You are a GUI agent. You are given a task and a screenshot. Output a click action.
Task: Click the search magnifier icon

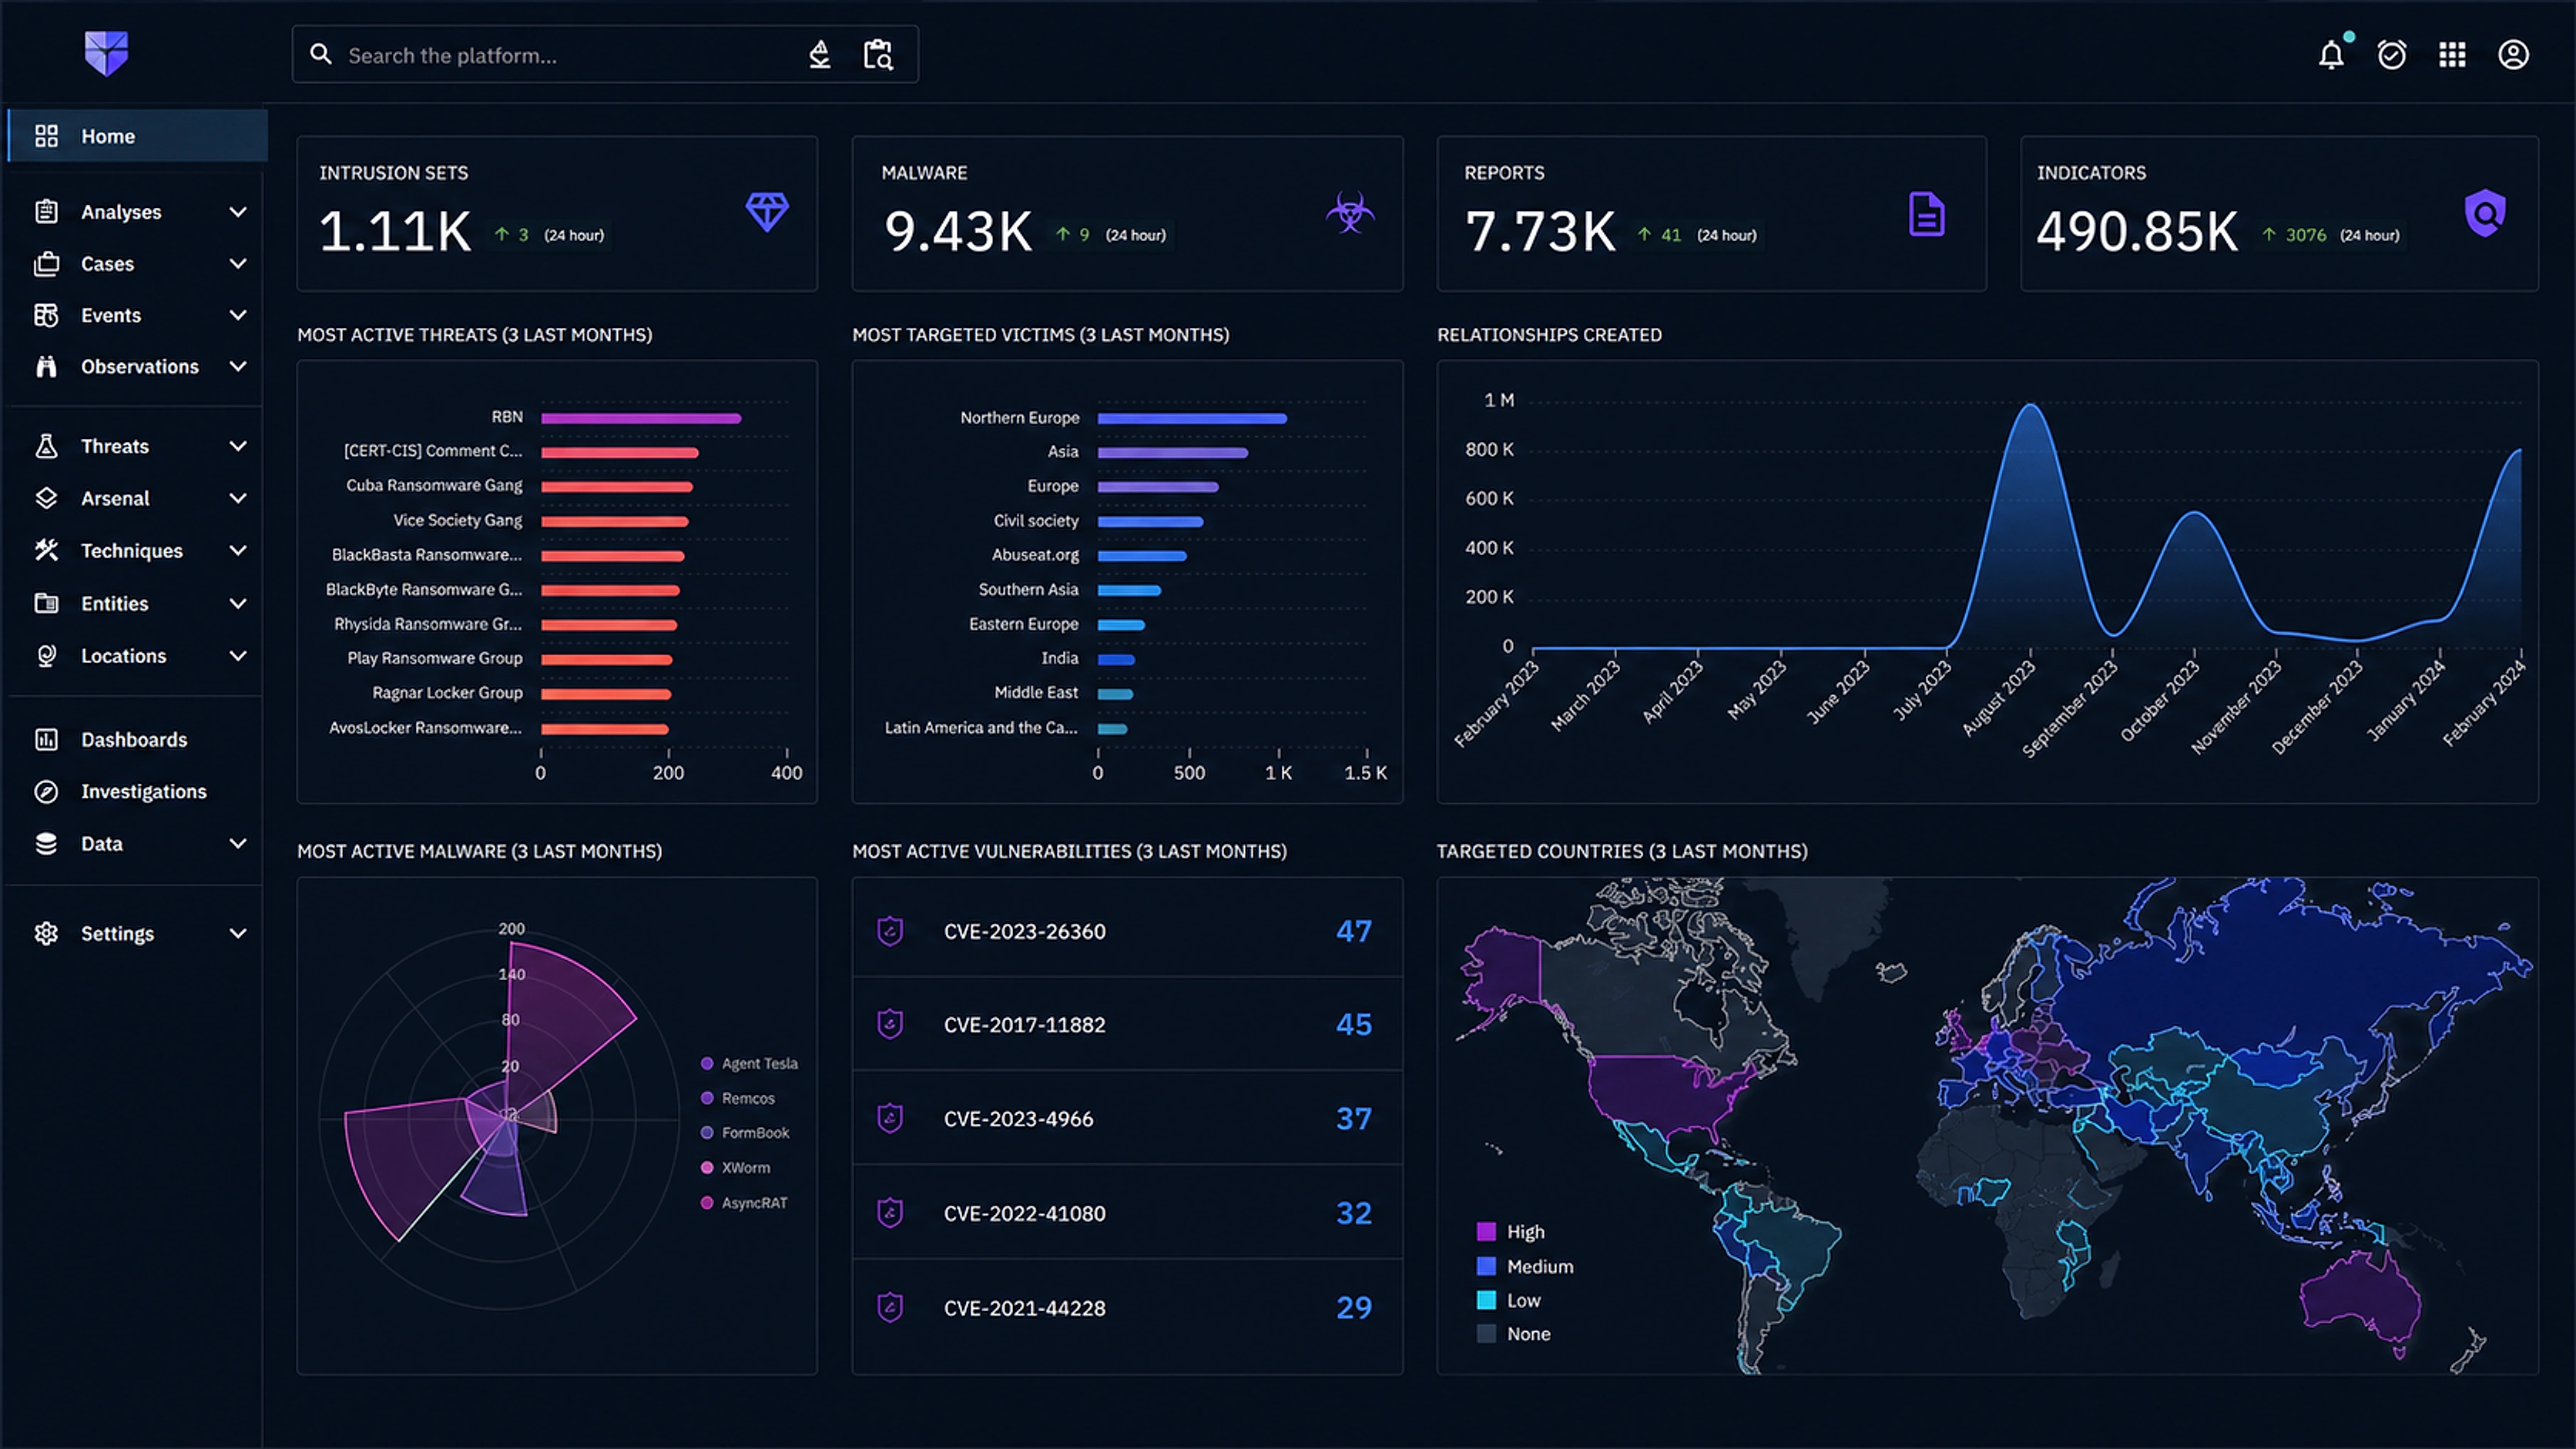tap(321, 54)
